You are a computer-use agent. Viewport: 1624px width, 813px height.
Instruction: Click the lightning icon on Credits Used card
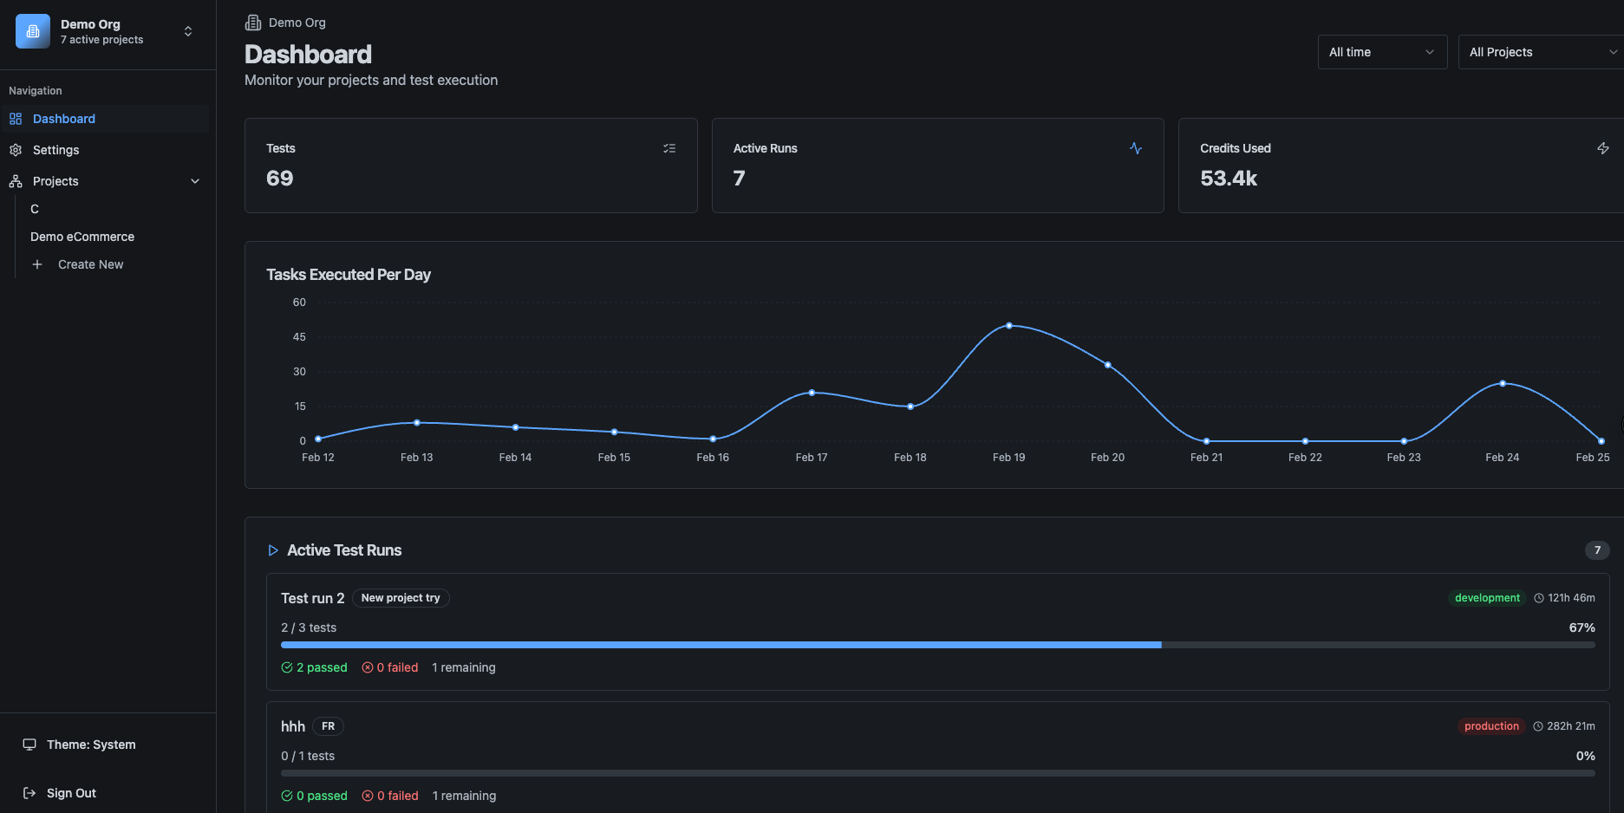coord(1603,148)
